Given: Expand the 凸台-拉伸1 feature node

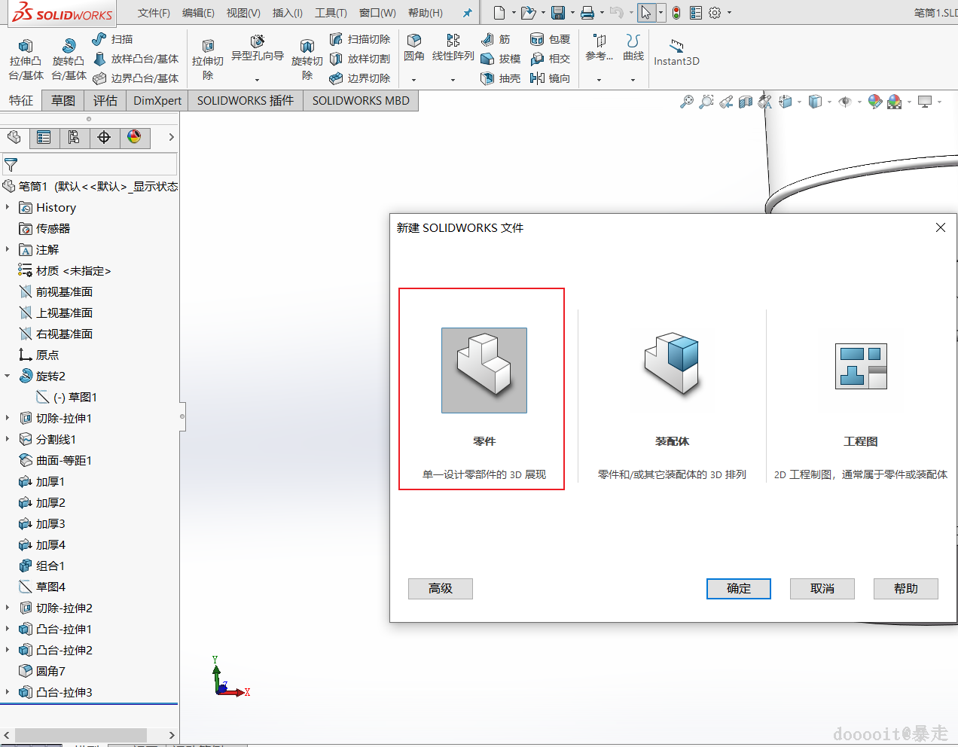Looking at the screenshot, I should [8, 629].
